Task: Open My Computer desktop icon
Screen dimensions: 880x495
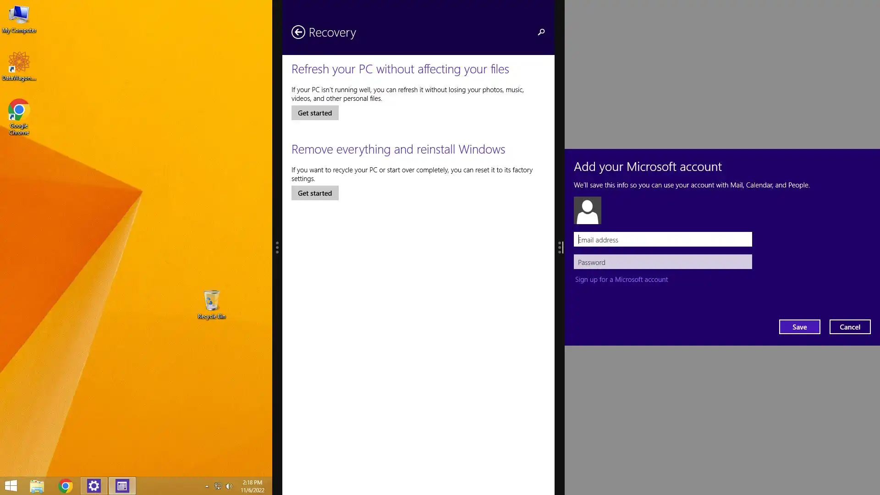Action: click(x=19, y=18)
